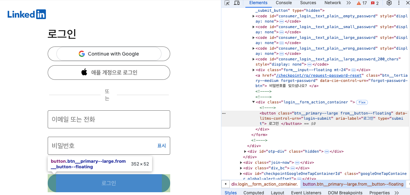This screenshot has height=195, width=410.
Task: Toggle password visibility with 표시
Action: pyautogui.click(x=161, y=146)
